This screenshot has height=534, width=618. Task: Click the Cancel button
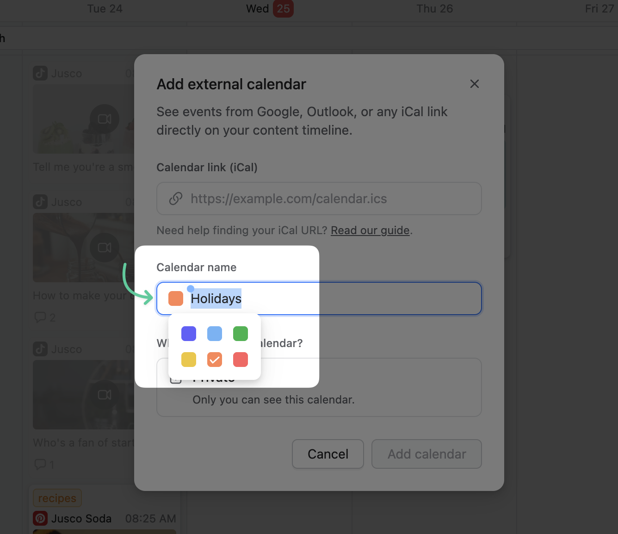pyautogui.click(x=328, y=454)
